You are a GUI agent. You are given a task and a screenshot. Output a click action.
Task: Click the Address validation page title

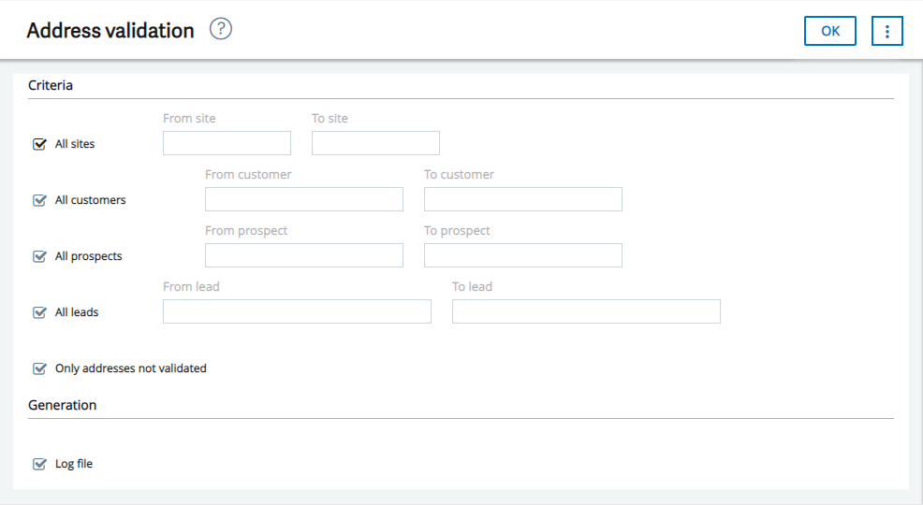(x=110, y=30)
